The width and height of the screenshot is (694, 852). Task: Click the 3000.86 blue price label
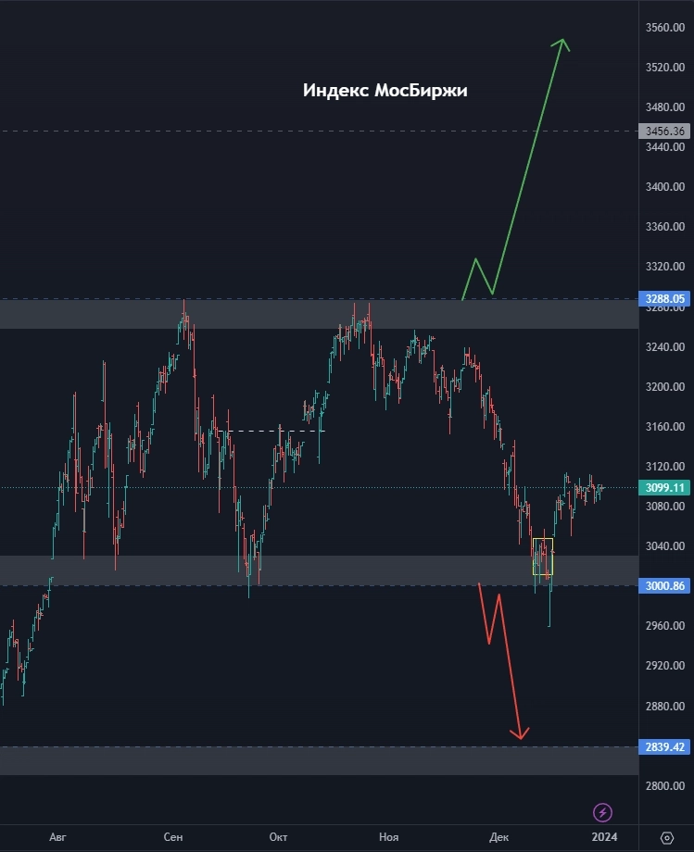(x=666, y=585)
